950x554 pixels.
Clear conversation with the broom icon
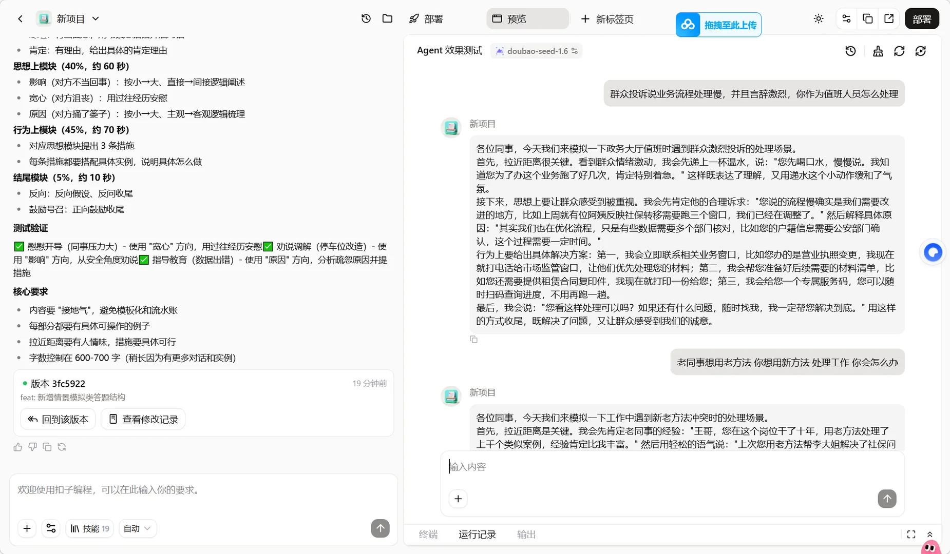(878, 51)
